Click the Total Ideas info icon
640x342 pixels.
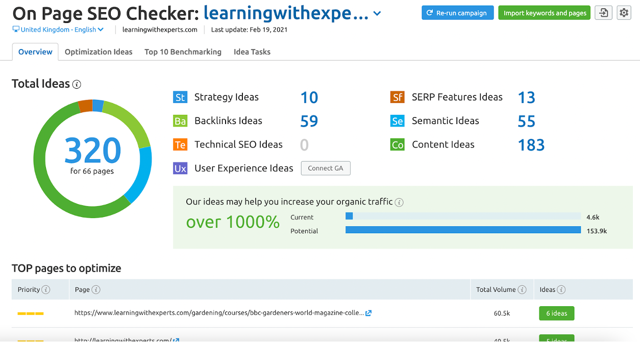[77, 85]
